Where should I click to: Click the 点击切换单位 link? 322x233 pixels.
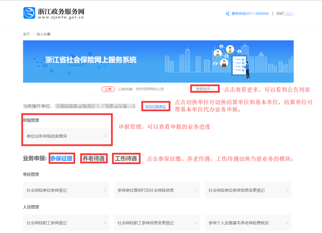pos(155,107)
